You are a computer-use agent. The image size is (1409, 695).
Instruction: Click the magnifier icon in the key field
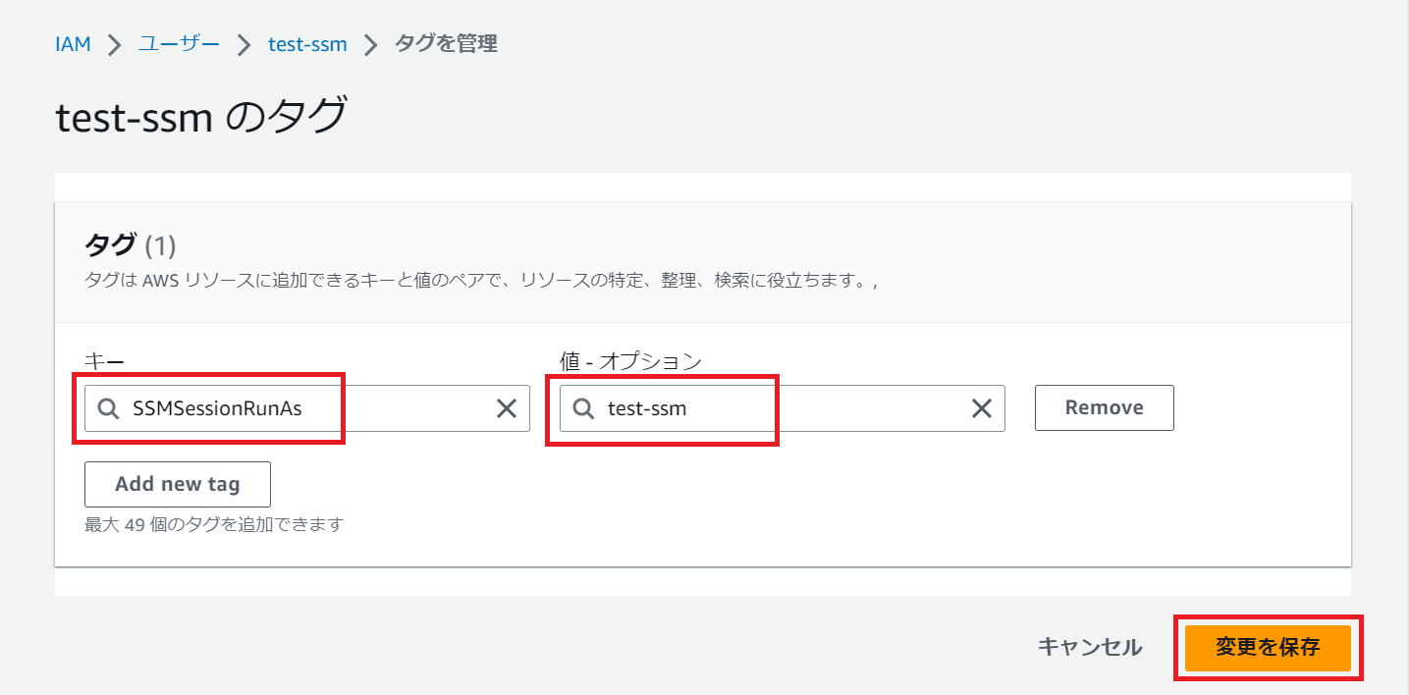click(108, 407)
